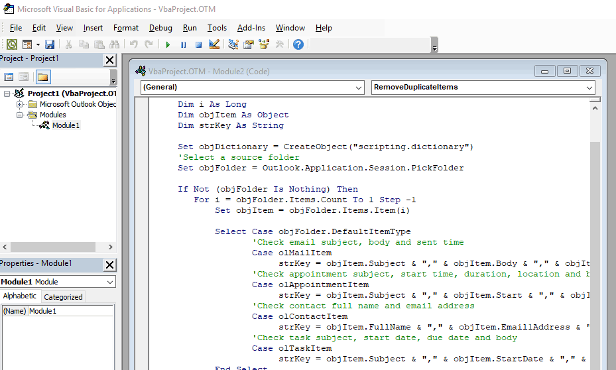Viewport: 616px width, 370px height.
Task: Close the Project Explorer pane
Action: coord(109,60)
